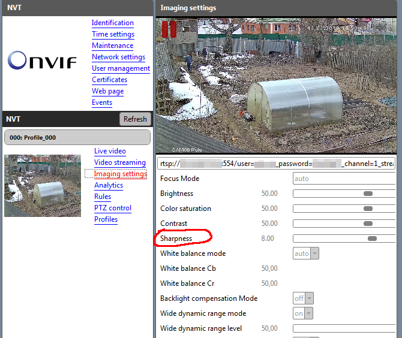Open the Identification link
This screenshot has width=402, height=338.
(112, 23)
